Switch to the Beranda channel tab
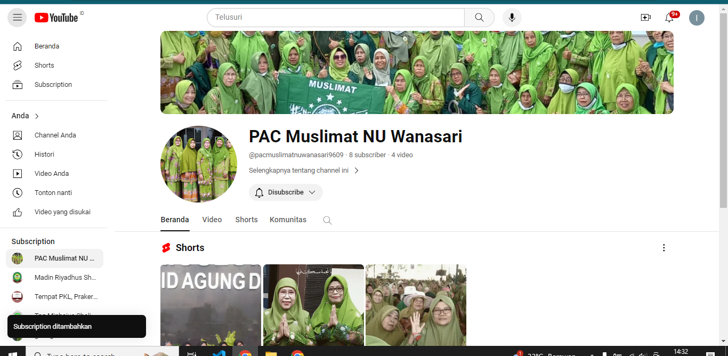The width and height of the screenshot is (728, 356). point(175,220)
